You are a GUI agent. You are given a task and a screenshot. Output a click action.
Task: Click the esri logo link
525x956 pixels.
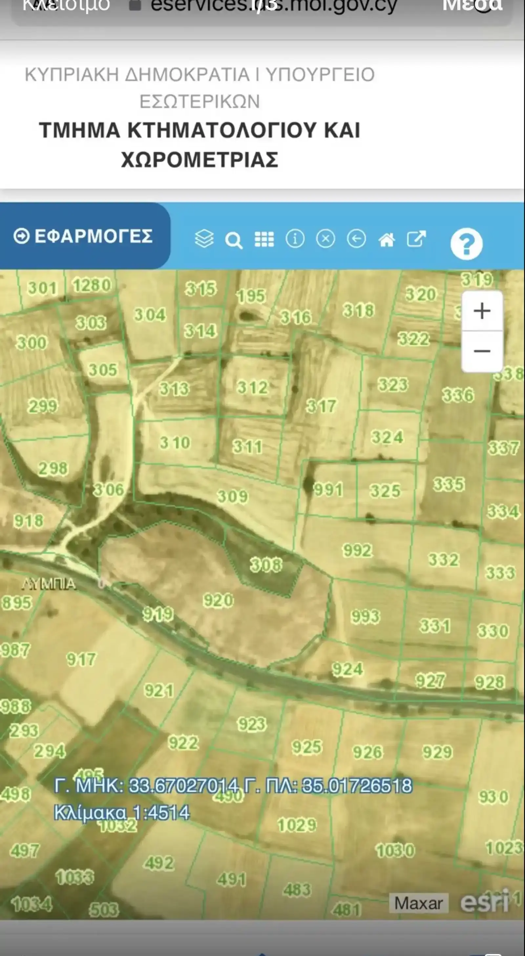484,902
